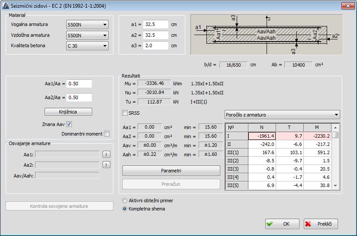
Task: Click the a3 input field
Action: pos(156,45)
